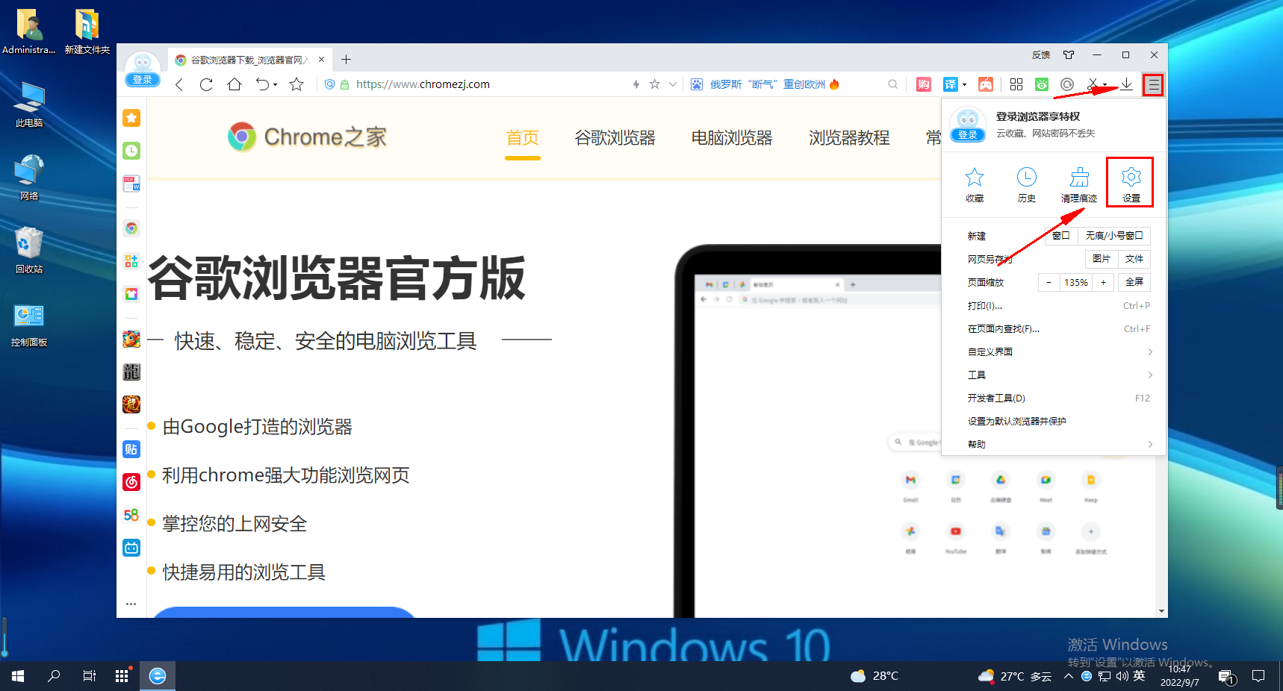
Task: Expand 工具 tools submenu
Action: (1055, 375)
